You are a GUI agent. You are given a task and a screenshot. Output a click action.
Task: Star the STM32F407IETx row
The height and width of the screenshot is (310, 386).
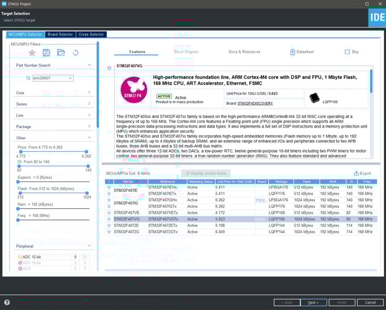pos(109,194)
